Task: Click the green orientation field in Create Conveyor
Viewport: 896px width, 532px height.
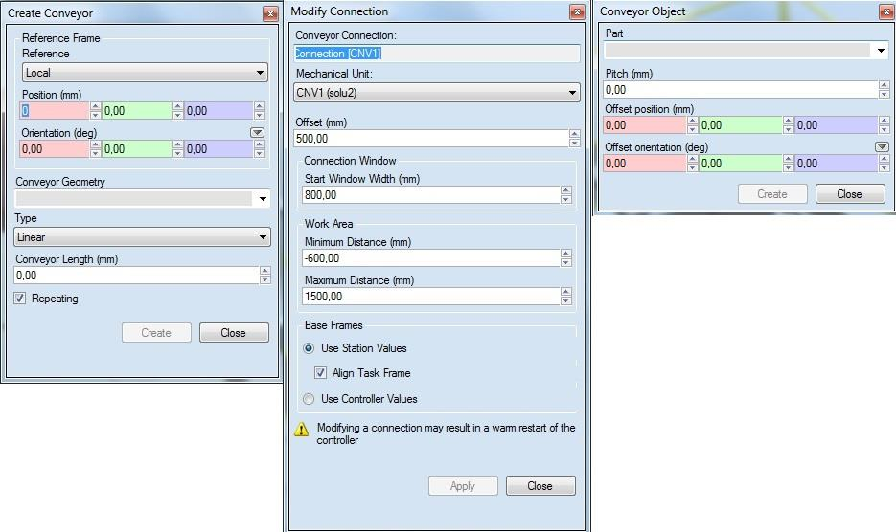Action: click(137, 149)
